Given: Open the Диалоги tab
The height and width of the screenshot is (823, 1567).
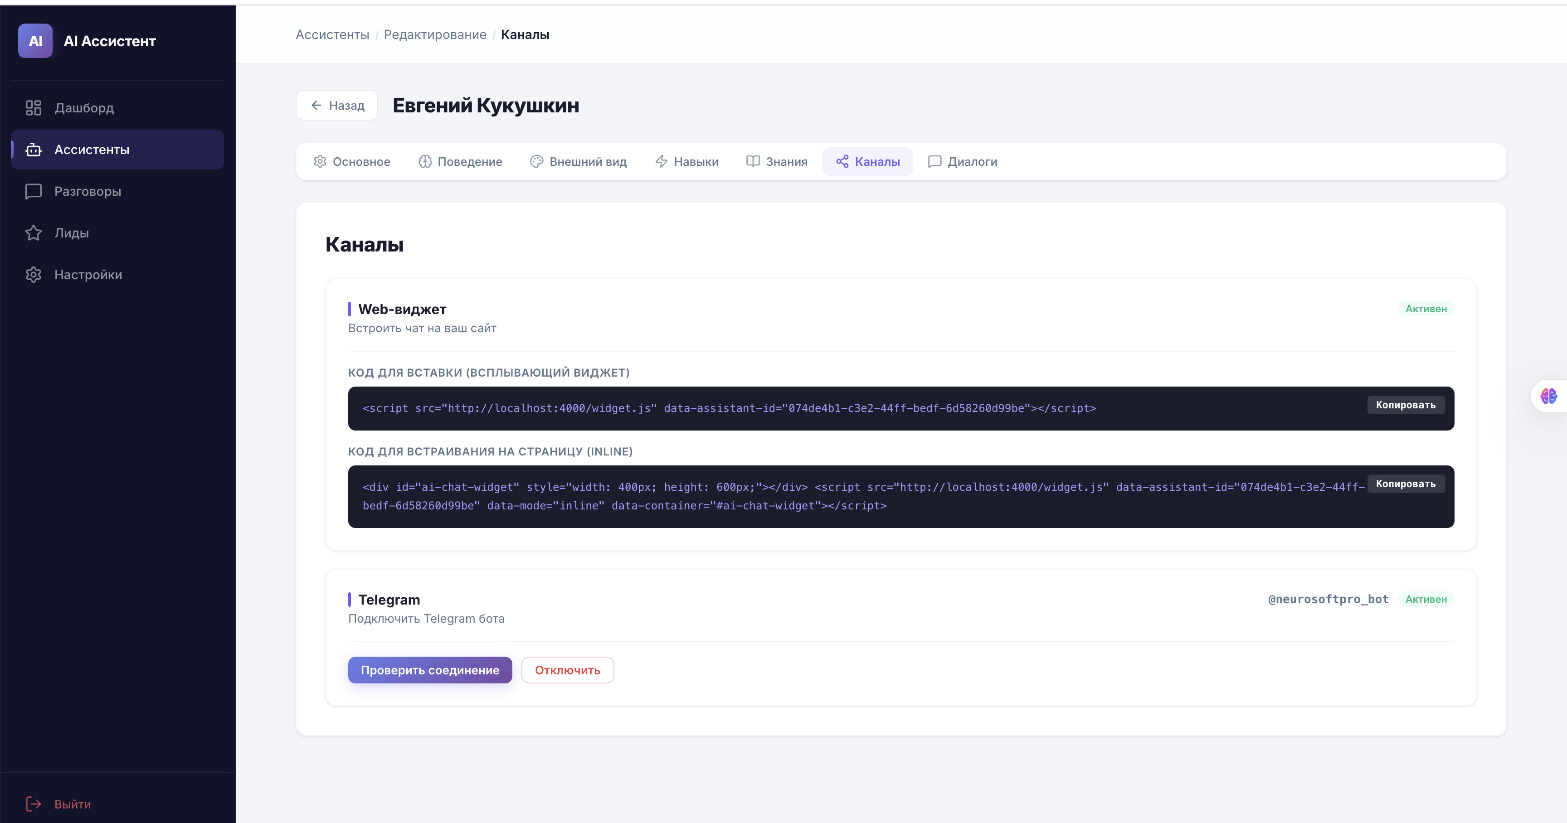Looking at the screenshot, I should 962,162.
